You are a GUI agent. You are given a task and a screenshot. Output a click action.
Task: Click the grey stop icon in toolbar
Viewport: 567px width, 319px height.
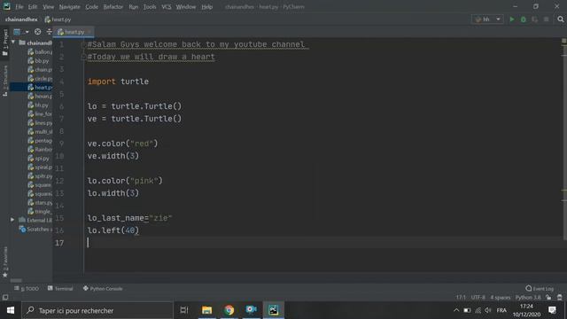tap(546, 19)
